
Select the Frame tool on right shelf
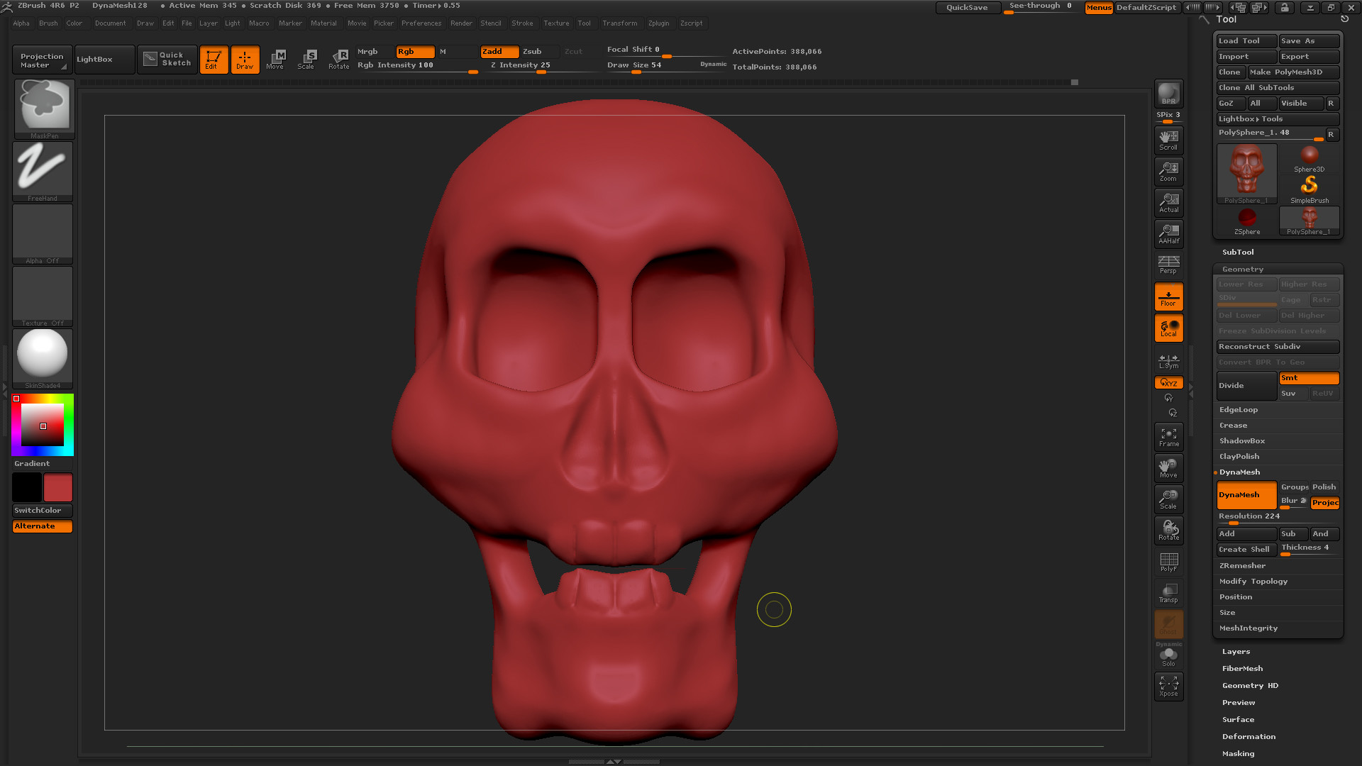1168,436
